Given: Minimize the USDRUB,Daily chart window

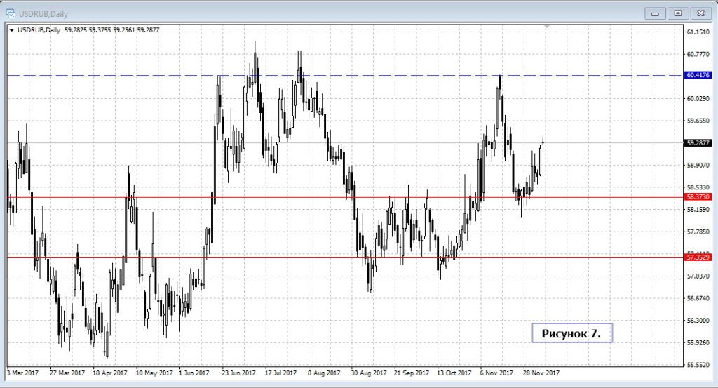Looking at the screenshot, I should 656,13.
